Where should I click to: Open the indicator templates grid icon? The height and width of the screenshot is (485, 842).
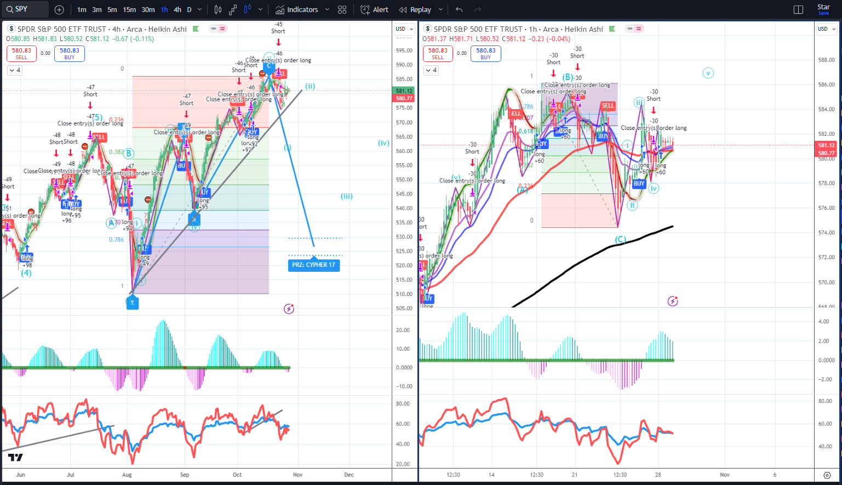pyautogui.click(x=342, y=9)
